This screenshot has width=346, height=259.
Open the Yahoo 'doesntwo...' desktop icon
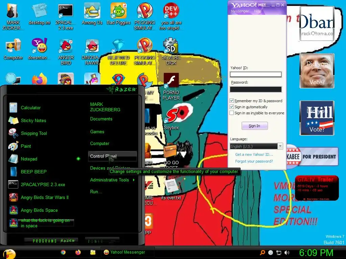39,49
